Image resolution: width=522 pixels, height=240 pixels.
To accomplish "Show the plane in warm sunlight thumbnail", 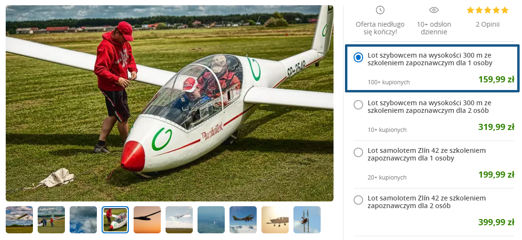I will (x=275, y=220).
